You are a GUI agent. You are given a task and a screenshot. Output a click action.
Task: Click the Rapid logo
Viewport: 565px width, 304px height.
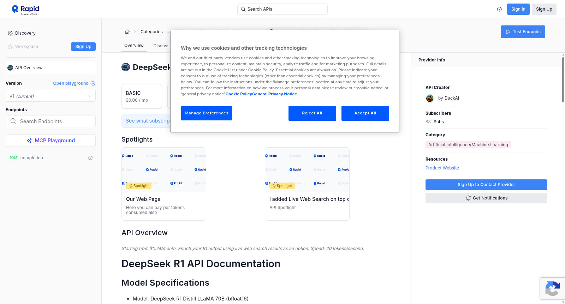[x=25, y=10]
